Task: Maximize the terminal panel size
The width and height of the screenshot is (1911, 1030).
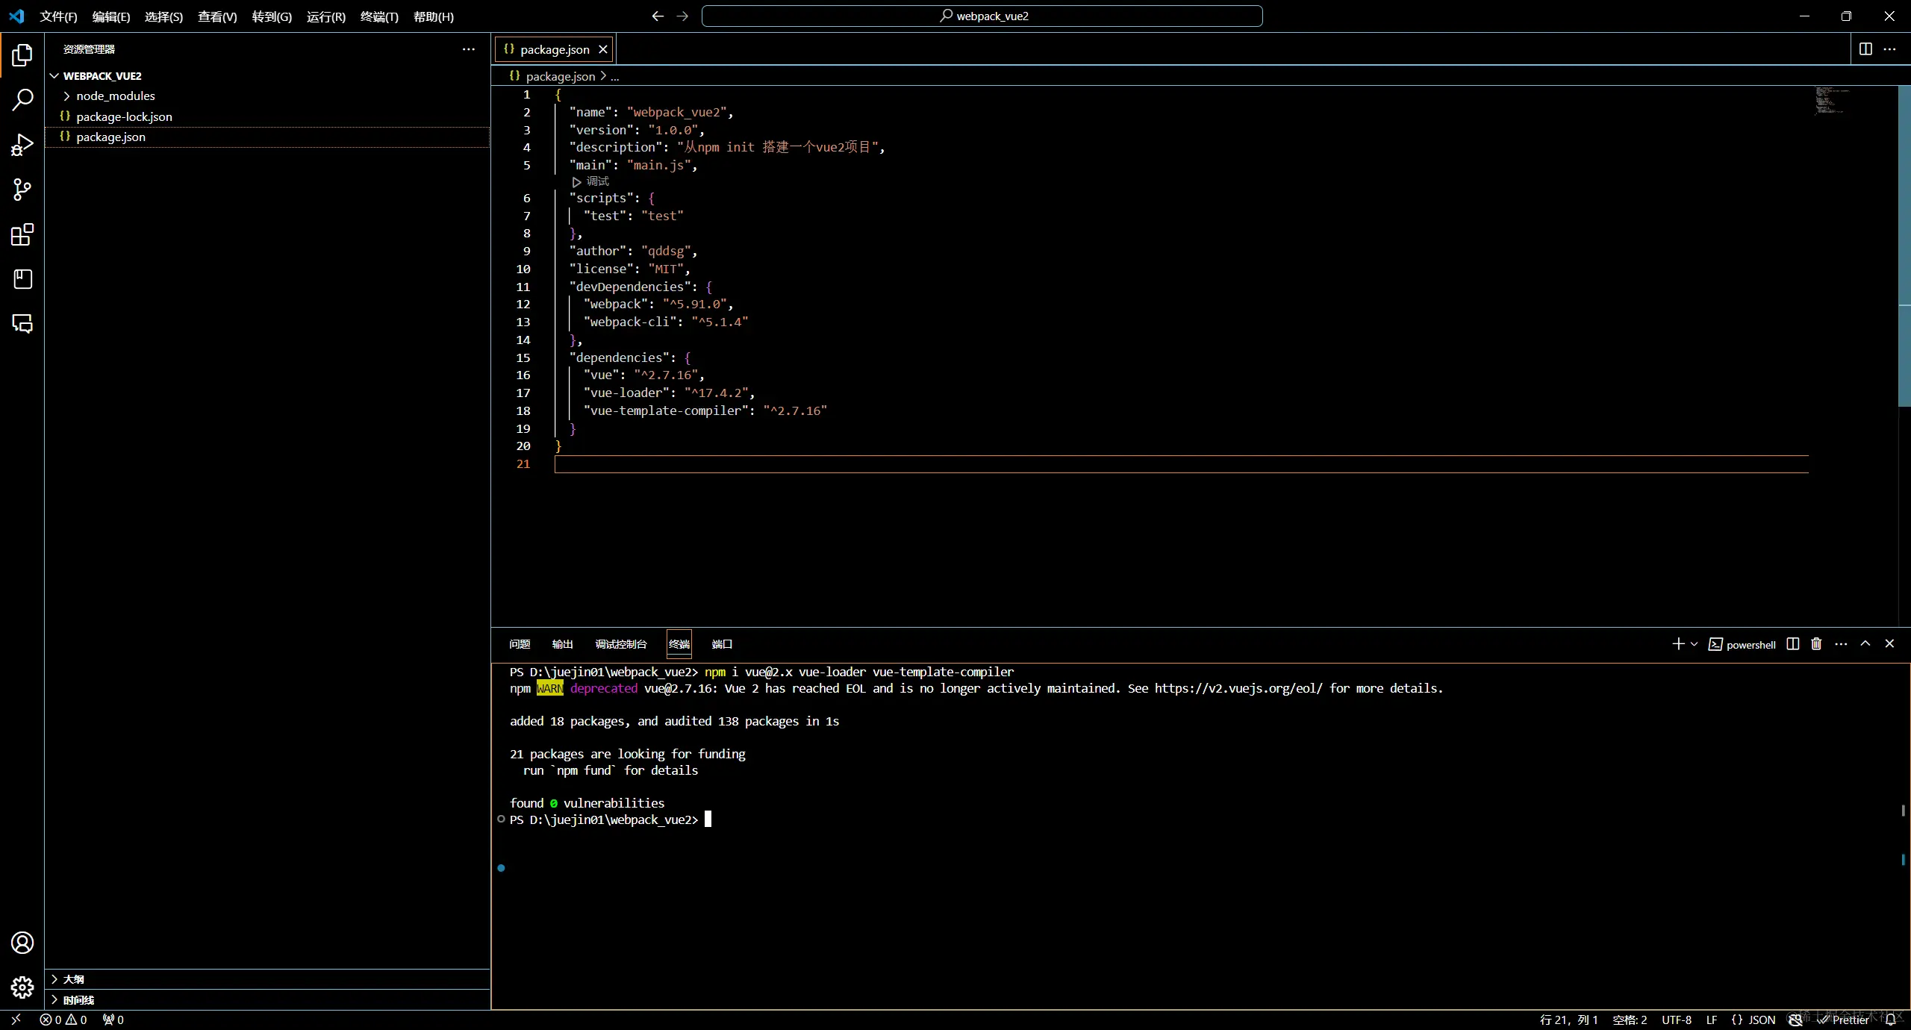Action: pyautogui.click(x=1865, y=643)
